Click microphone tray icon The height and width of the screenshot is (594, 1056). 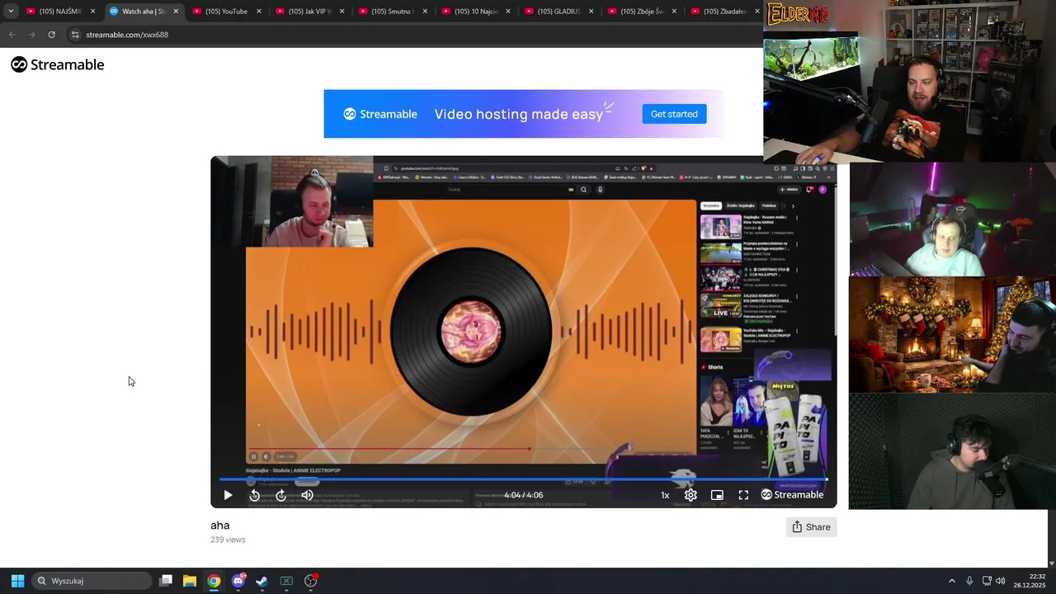[969, 581]
